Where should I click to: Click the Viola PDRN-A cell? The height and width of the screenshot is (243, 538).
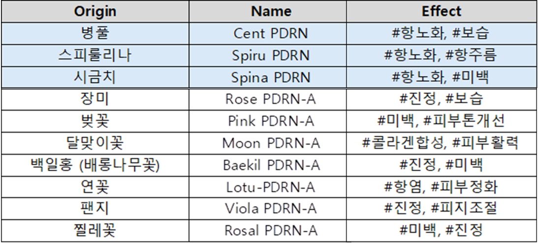271,209
